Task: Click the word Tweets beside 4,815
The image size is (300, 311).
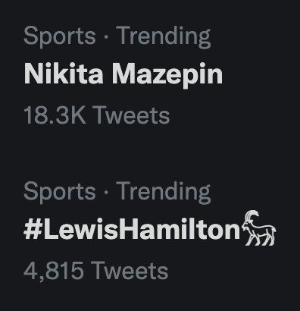Action: 130,271
